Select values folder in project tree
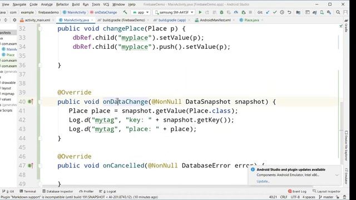Image resolution: width=356 pixels, height=200 pixels. (x=6, y=99)
